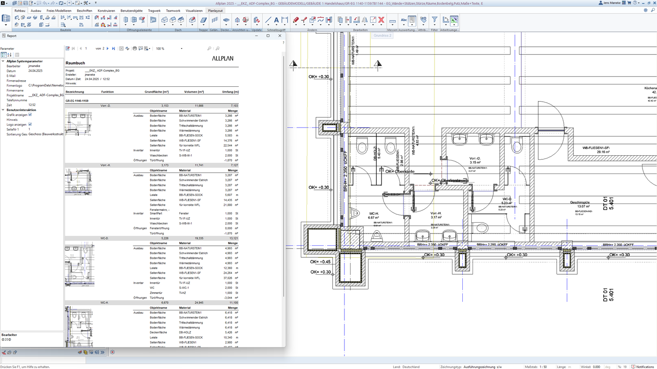The height and width of the screenshot is (369, 657).
Task: Select the Geländer railing tool
Action: click(x=214, y=20)
